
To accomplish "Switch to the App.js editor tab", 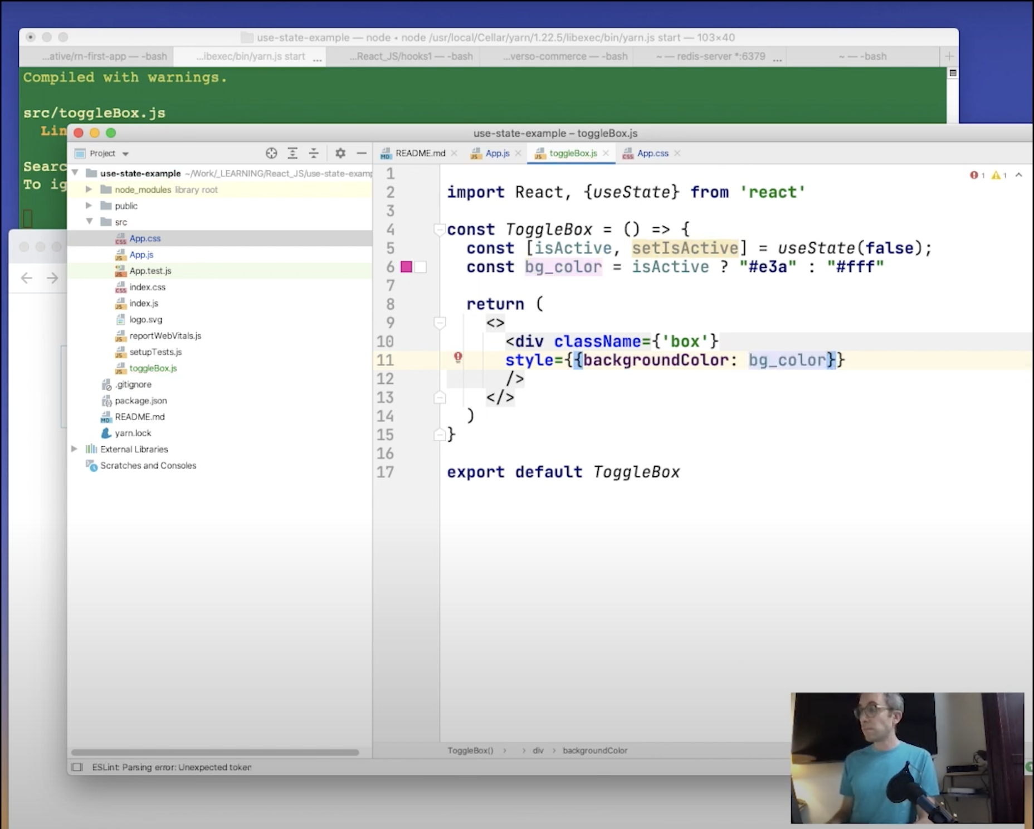I will 497,153.
